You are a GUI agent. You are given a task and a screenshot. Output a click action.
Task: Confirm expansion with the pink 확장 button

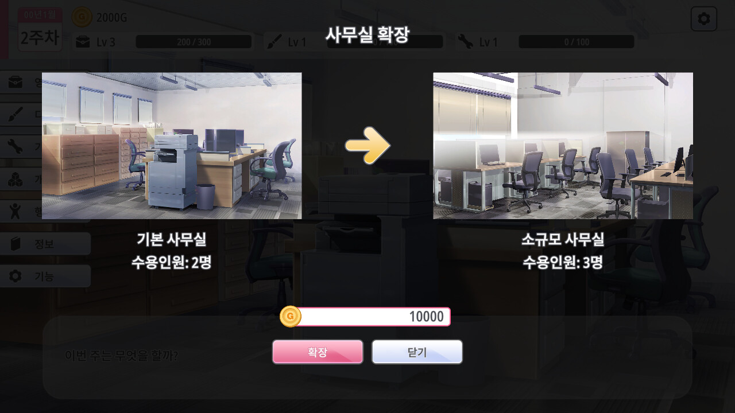point(318,352)
